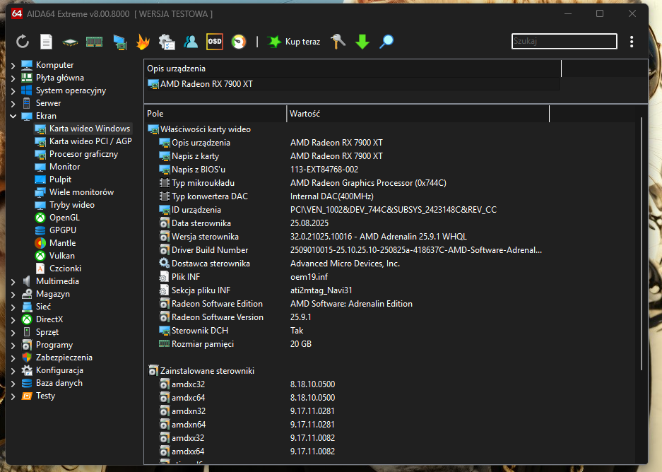
Task: Select the ID urządzenia row
Action: pyautogui.click(x=353, y=210)
